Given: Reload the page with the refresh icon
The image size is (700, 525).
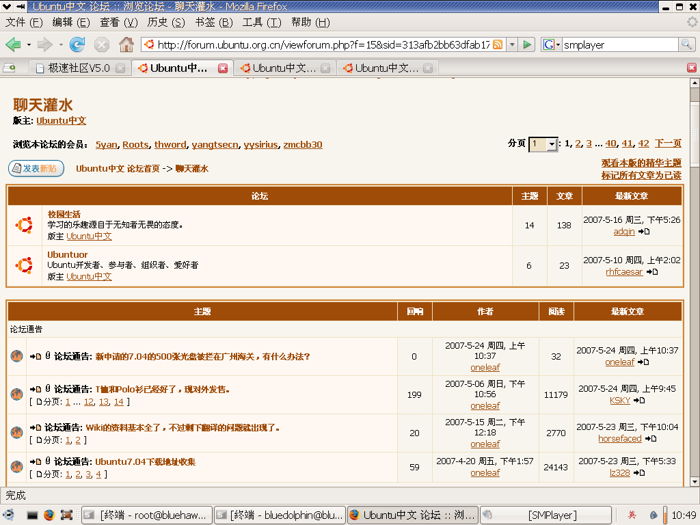Looking at the screenshot, I should click(77, 44).
